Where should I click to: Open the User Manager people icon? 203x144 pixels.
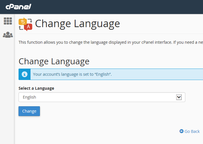(8, 35)
